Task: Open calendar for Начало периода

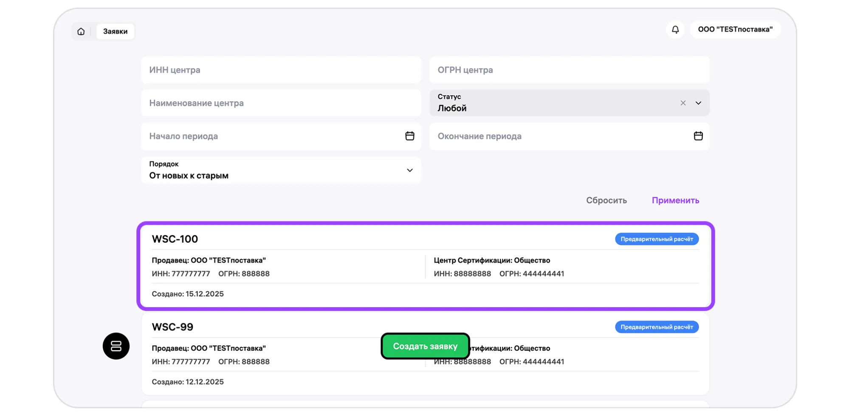Action: tap(409, 136)
